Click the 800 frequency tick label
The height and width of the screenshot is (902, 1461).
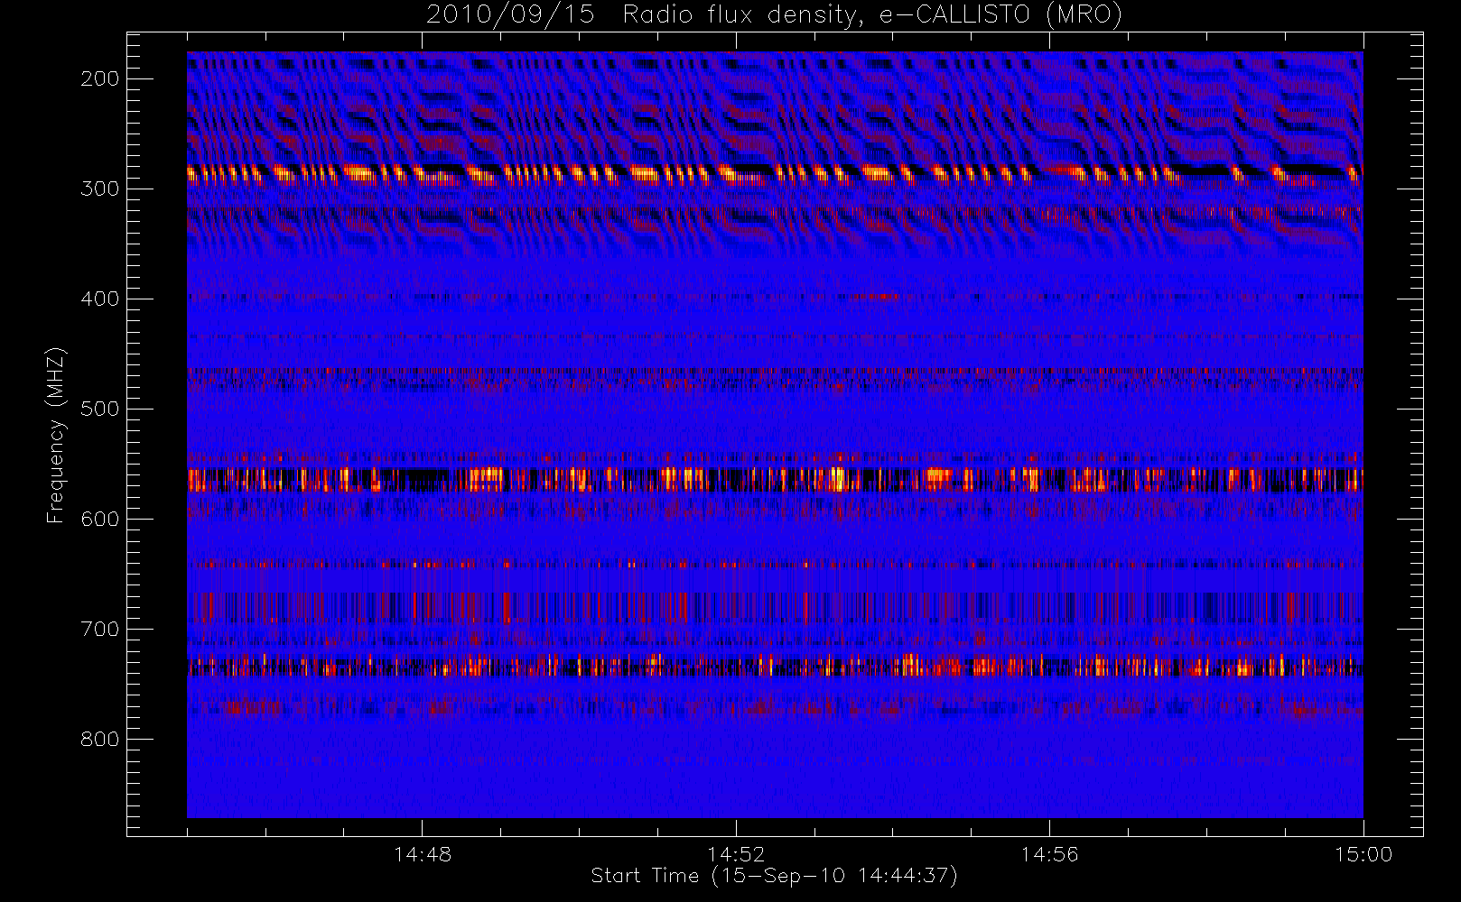point(99,739)
